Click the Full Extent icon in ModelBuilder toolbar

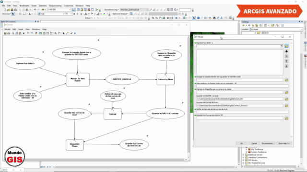click(44, 33)
